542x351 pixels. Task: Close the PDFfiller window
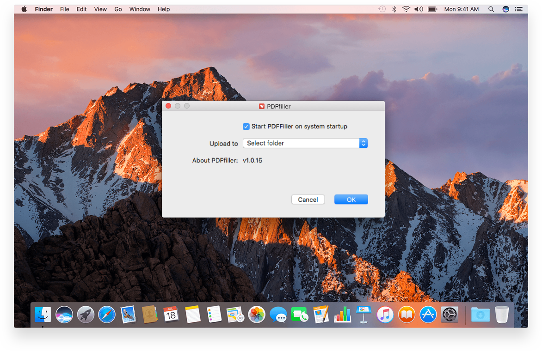click(168, 106)
